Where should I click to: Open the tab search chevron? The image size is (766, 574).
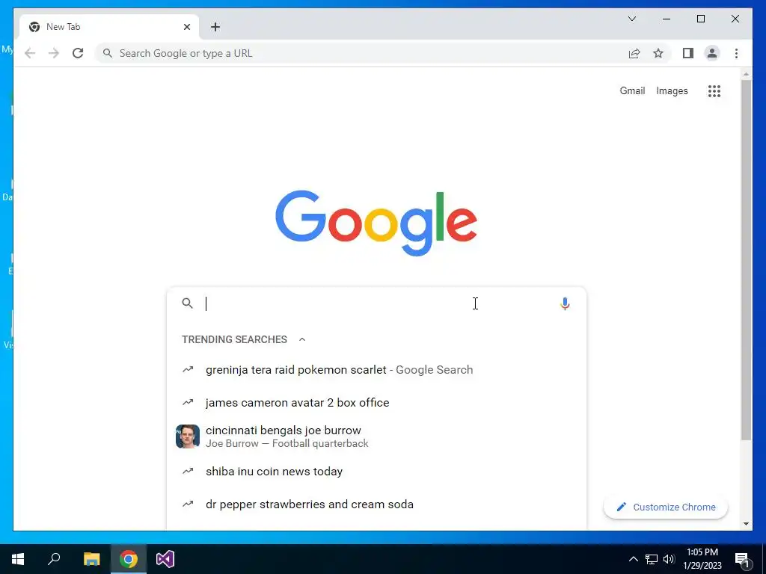631,19
